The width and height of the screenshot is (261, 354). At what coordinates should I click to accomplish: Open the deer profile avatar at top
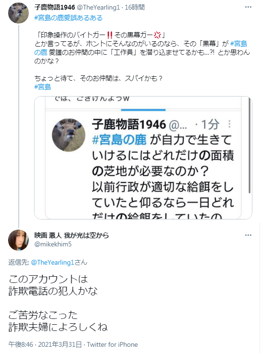[x=19, y=13]
